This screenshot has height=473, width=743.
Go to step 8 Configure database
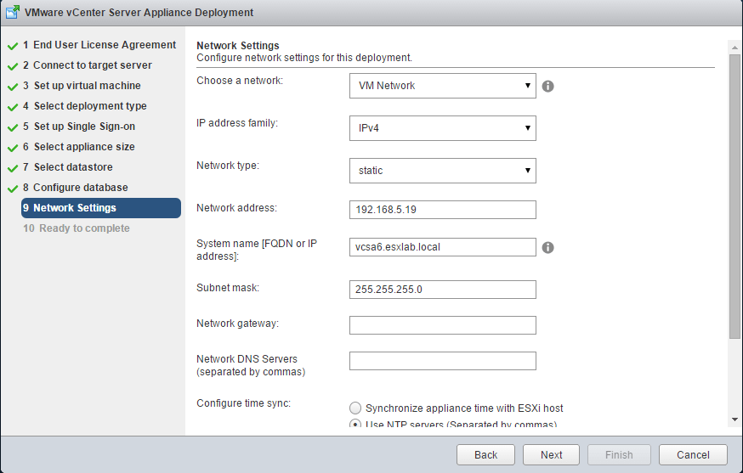tap(75, 188)
